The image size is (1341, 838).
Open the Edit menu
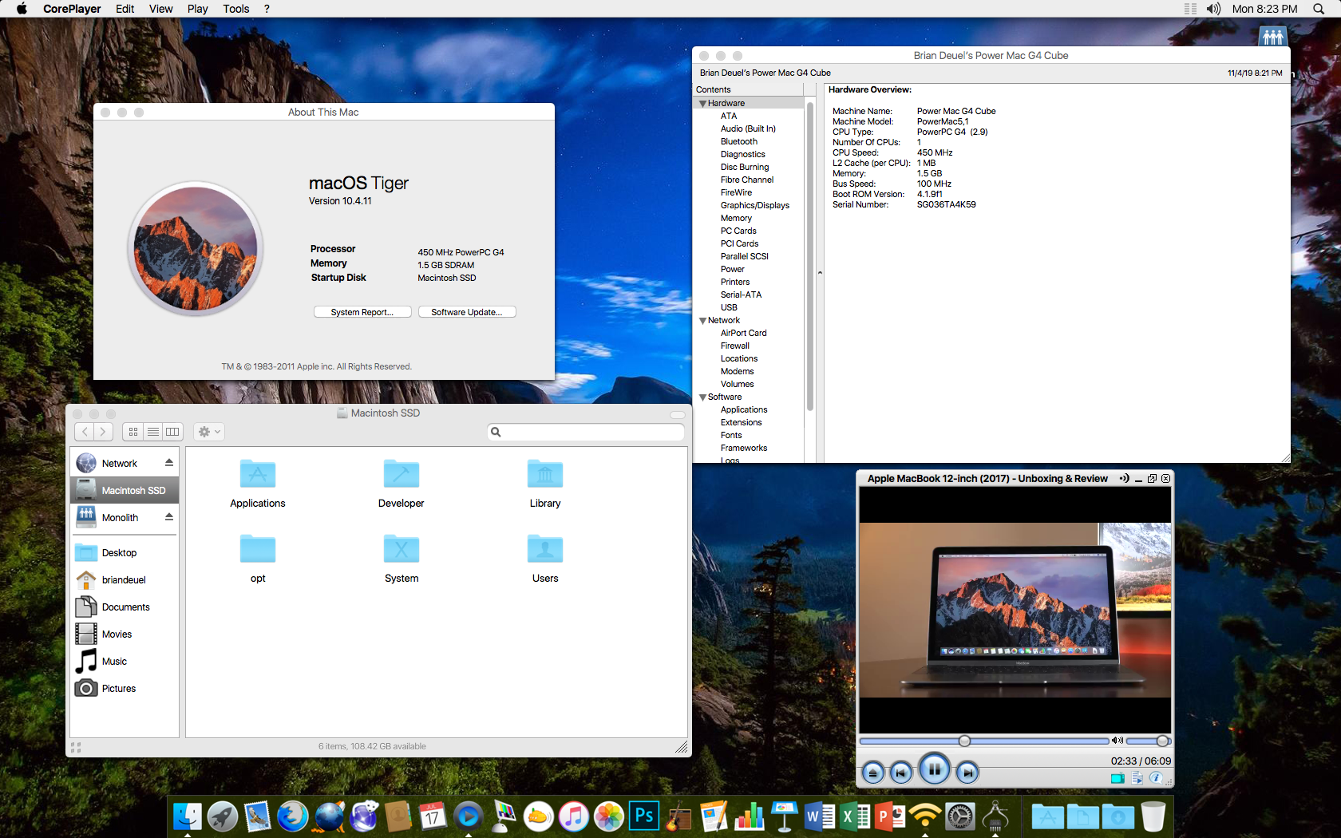pos(125,9)
